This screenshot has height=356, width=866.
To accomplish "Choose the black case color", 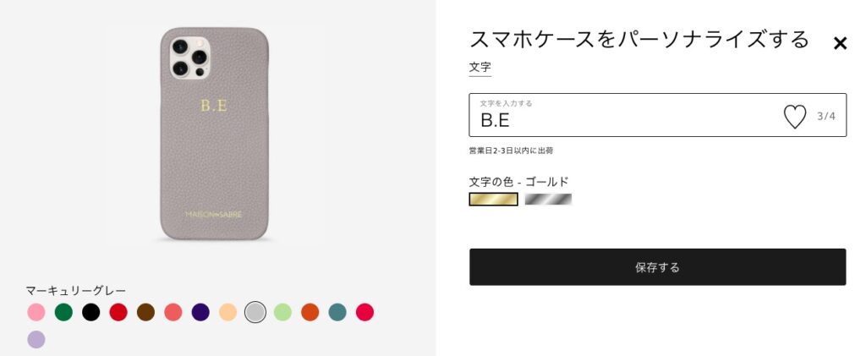I will tap(91, 312).
